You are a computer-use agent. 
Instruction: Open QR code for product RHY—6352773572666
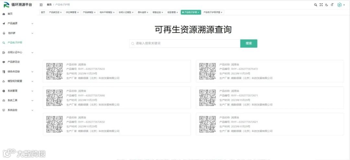[54, 98]
